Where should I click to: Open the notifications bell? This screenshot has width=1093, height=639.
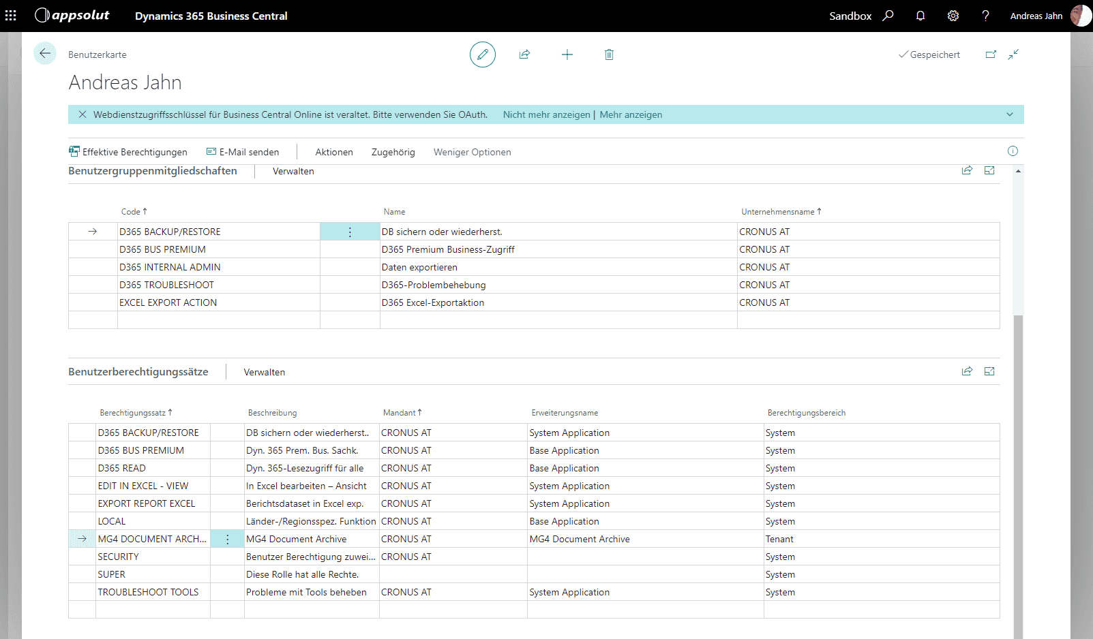pos(920,16)
